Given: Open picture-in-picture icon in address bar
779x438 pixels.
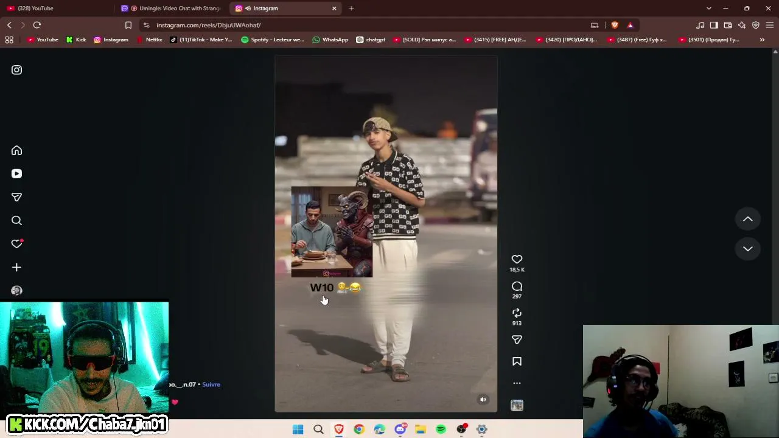Looking at the screenshot, I should tap(595, 25).
